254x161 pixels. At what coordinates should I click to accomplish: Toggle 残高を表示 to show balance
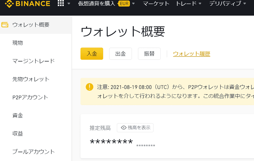point(135,128)
